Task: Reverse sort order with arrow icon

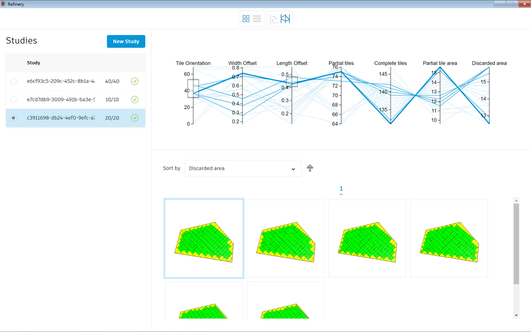Action: pyautogui.click(x=310, y=168)
